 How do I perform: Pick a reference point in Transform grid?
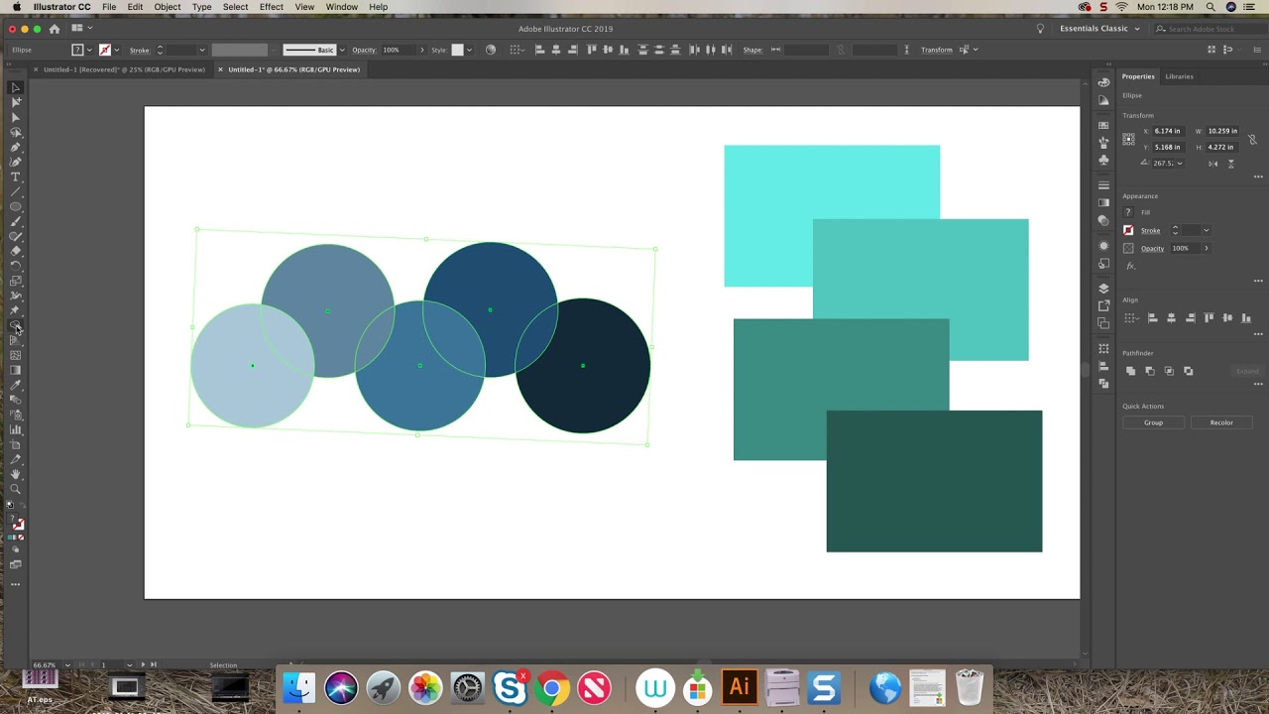1129,139
